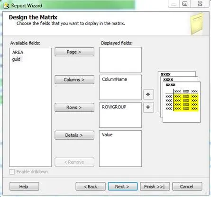
Task: Add field using Columns > button
Action: pos(74,80)
